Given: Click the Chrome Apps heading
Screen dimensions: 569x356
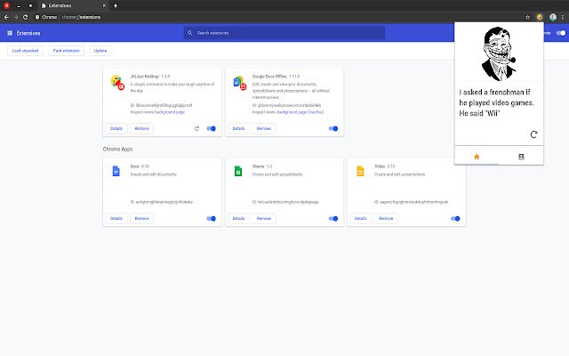Looking at the screenshot, I should pyautogui.click(x=117, y=150).
